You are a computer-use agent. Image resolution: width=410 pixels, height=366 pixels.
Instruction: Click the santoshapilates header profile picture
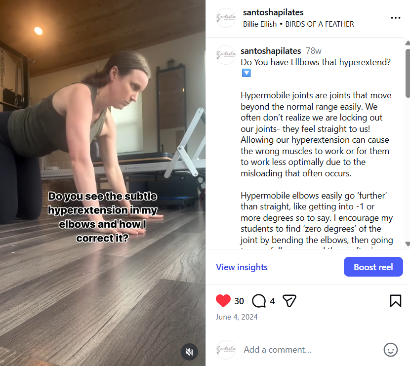[226, 18]
